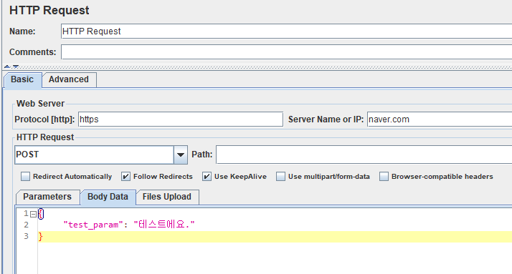Disable Follow Redirects checkbox
Viewport: 512px width, 274px height.
(x=125, y=177)
